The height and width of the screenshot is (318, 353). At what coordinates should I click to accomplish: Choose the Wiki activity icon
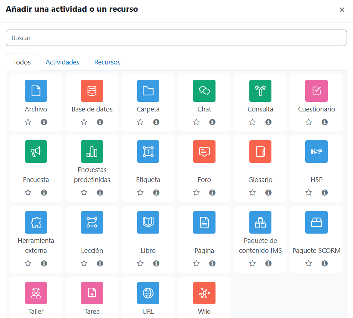click(x=204, y=293)
